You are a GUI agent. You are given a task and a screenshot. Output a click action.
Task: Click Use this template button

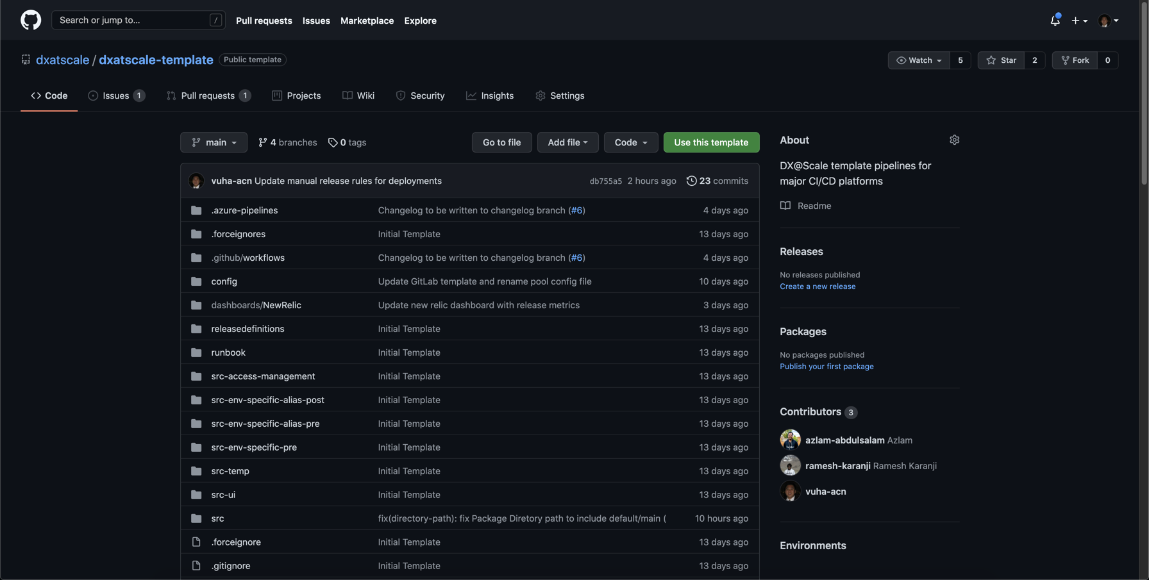(711, 142)
